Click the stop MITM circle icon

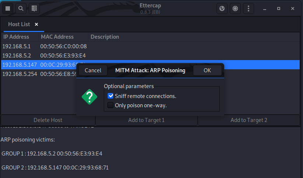235,8
